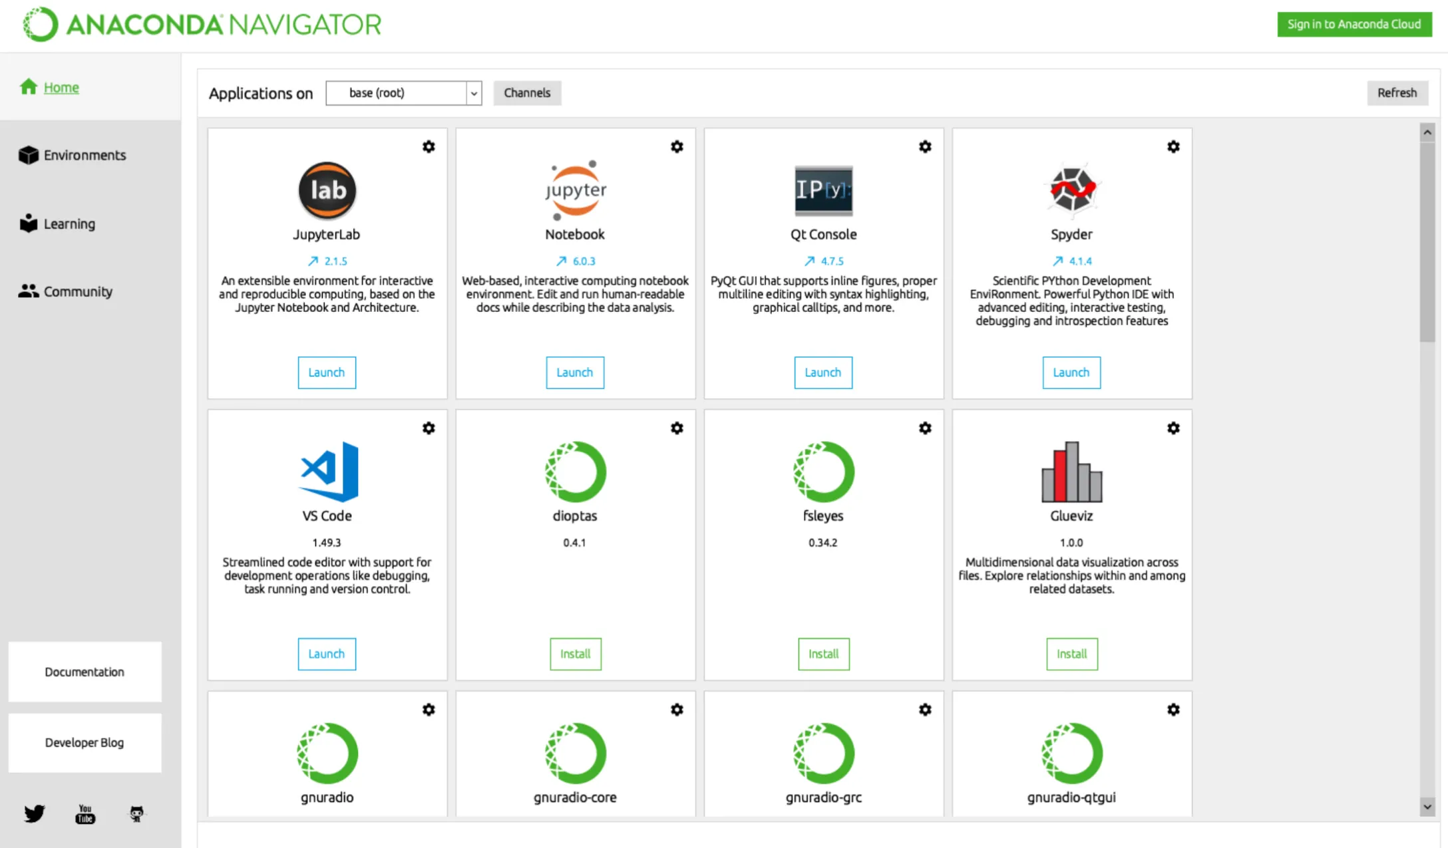Screen dimensions: 1448x848
Task: Install dioptas
Action: pyautogui.click(x=576, y=654)
